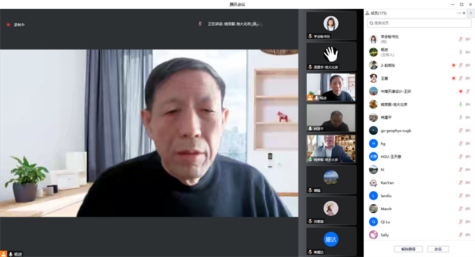Click the camera icon beside KaoYan
The image size is (475, 257).
pyautogui.click(x=468, y=182)
